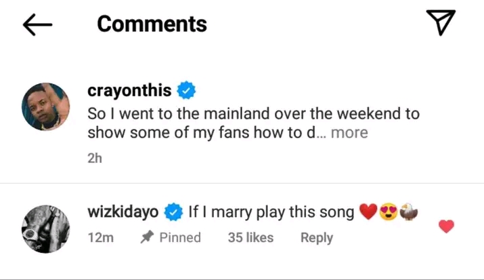Screen dimensions: 484x280
Task: Tap the back arrow icon
Action: (37, 25)
